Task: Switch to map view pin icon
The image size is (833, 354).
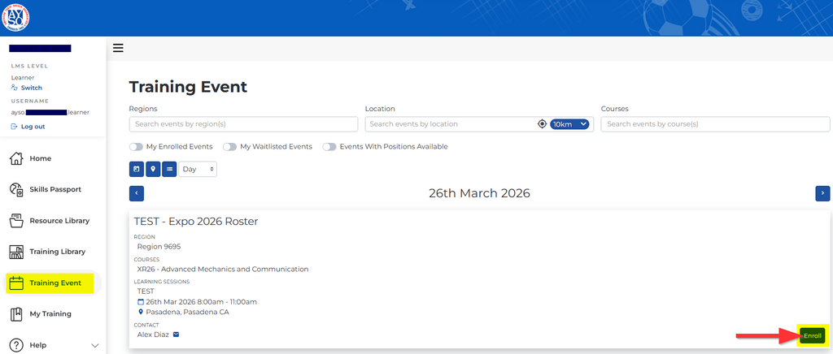Action: tap(153, 169)
